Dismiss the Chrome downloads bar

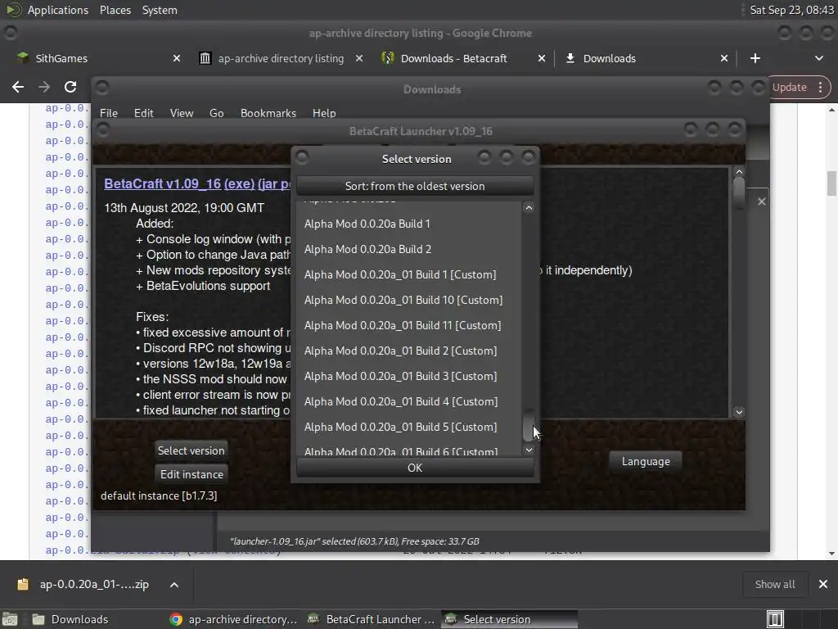pyautogui.click(x=823, y=585)
